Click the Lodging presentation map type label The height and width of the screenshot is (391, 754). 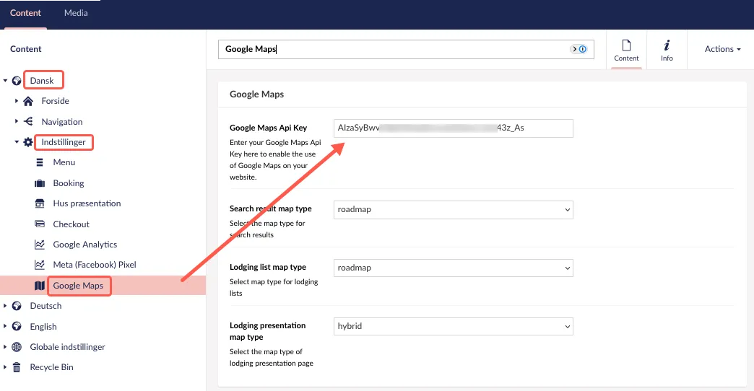(267, 331)
